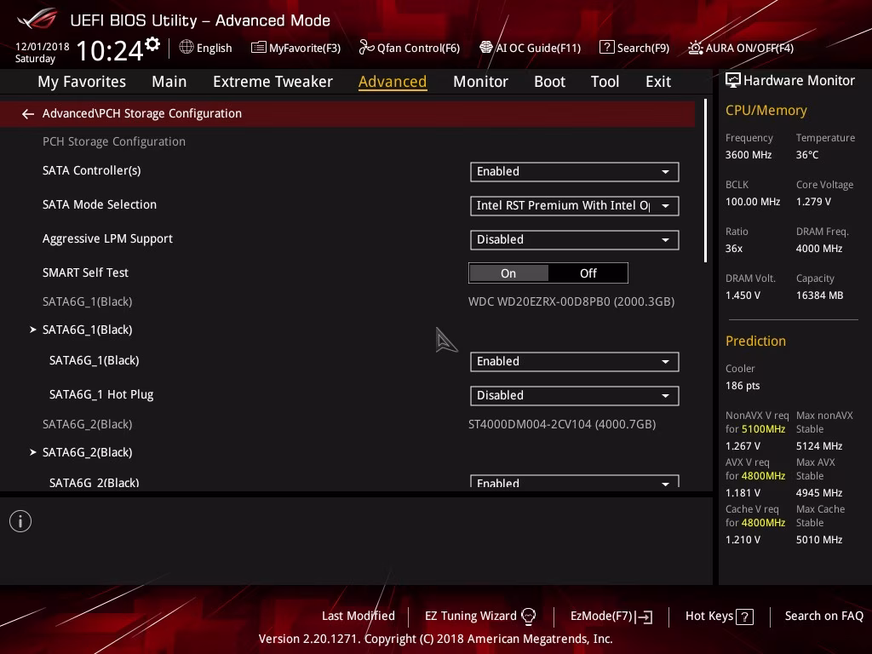Open Qfan Control(F6) fan icon

click(x=366, y=48)
